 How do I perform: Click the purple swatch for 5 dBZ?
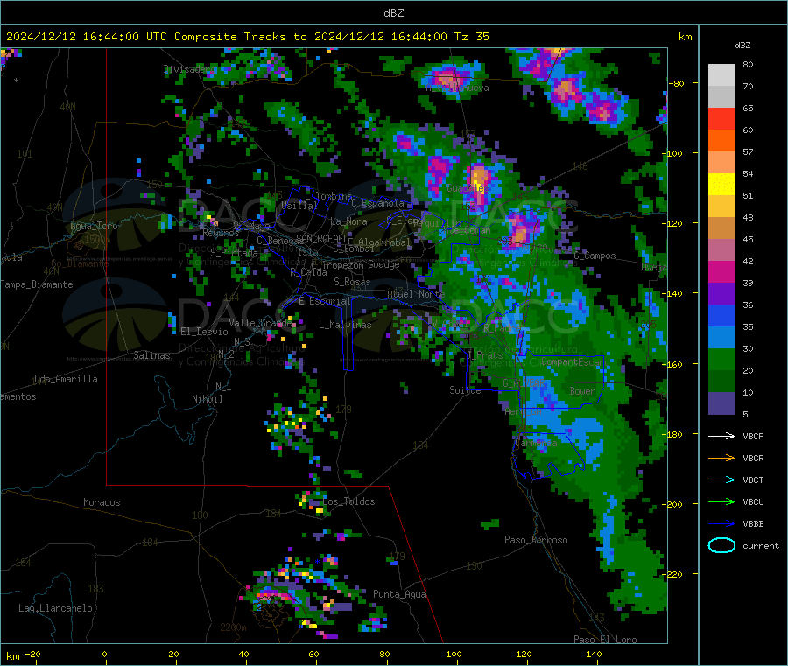point(721,403)
